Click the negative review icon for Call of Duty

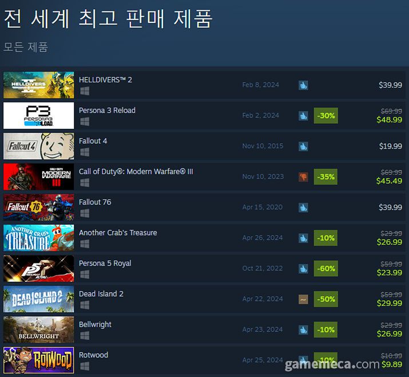tap(303, 177)
